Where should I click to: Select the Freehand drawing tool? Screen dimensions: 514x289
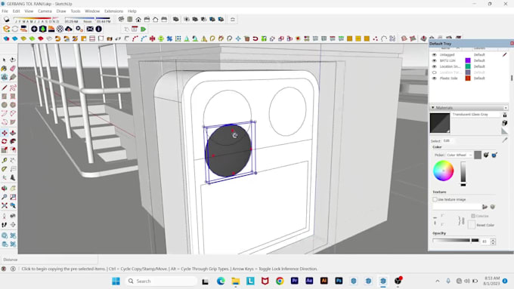[13, 88]
